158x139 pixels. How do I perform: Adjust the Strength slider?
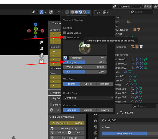pos(85,62)
